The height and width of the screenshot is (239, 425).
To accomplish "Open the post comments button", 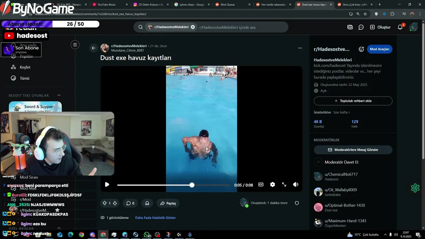I will pos(130,203).
